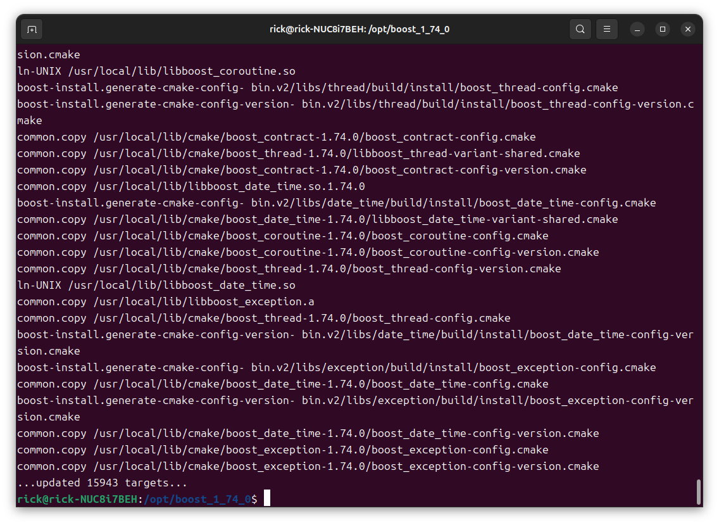Click the prompt rick@rick-NUC8i7BEH:/opt/boost_1_74_0$
Viewport: 719px width, 525px height.
tap(137, 499)
